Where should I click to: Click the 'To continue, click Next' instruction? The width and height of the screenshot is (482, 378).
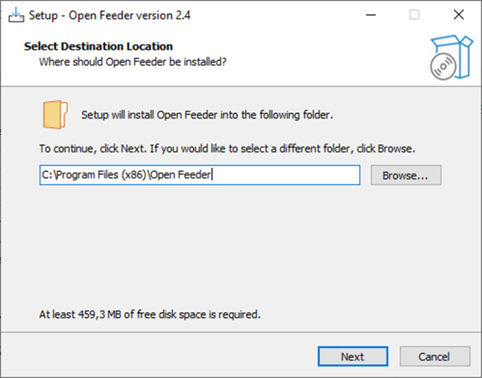click(x=227, y=149)
